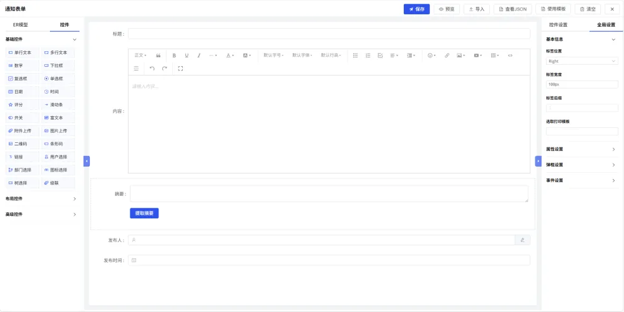This screenshot has height=312, width=624.
Task: Toggle fullscreen mode for the editor
Action: 180,69
